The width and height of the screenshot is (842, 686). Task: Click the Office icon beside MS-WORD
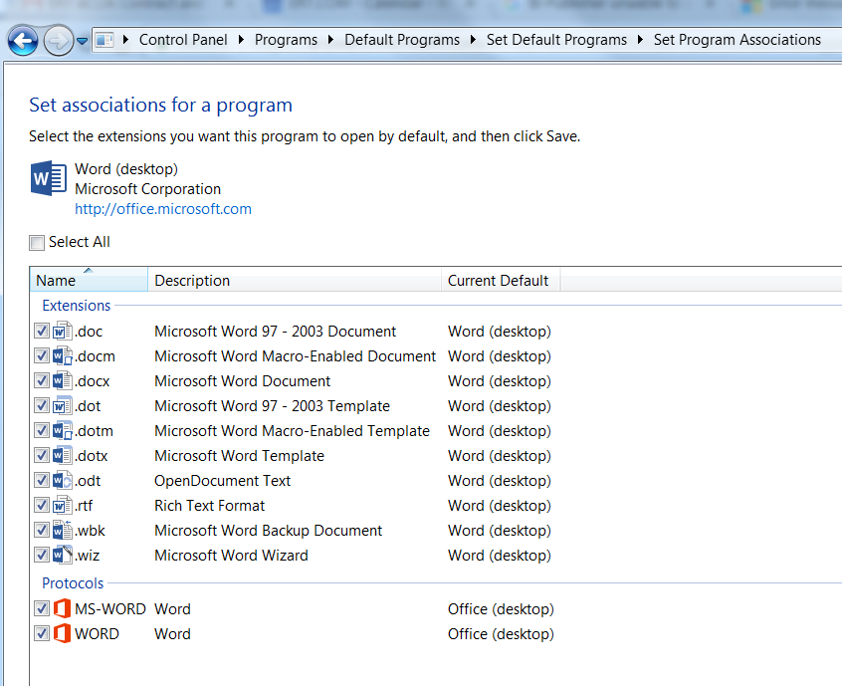coord(63,608)
